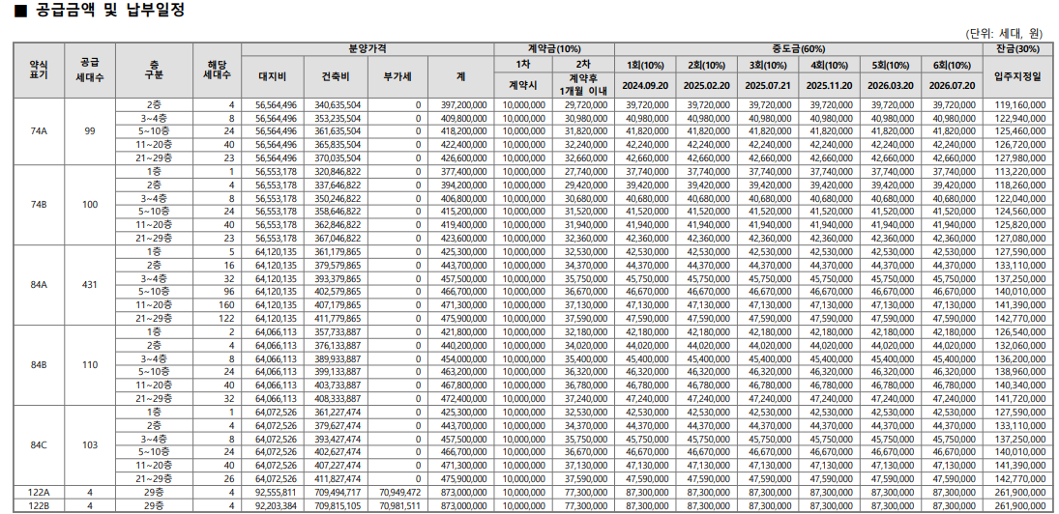This screenshot has width=1059, height=514.
Task: Click VAT value 70,981,511
Action: tap(401, 506)
